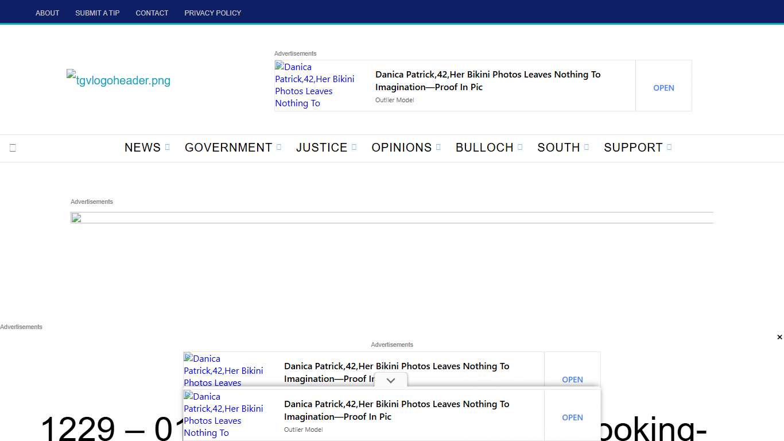Image resolution: width=784 pixels, height=441 pixels.
Task: Open the GOVERNMENT dropdown
Action: click(x=280, y=147)
